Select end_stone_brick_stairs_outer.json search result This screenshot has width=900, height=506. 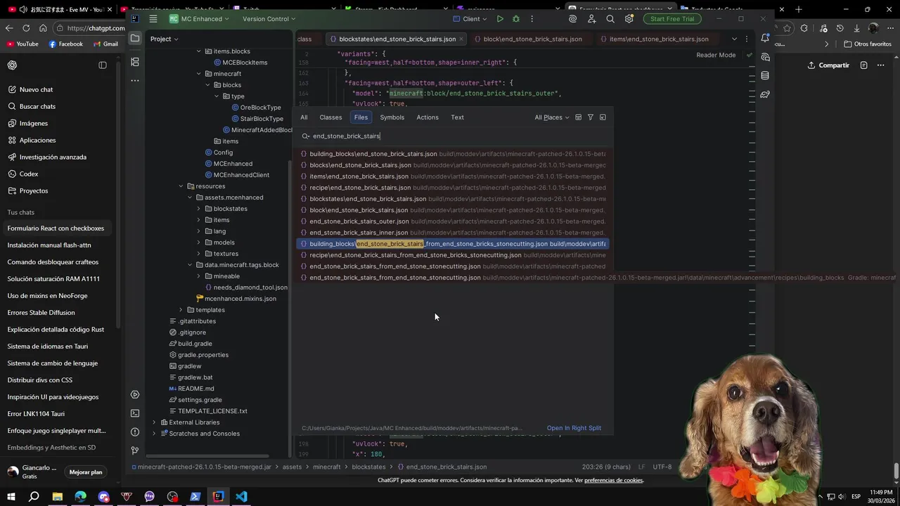point(453,221)
